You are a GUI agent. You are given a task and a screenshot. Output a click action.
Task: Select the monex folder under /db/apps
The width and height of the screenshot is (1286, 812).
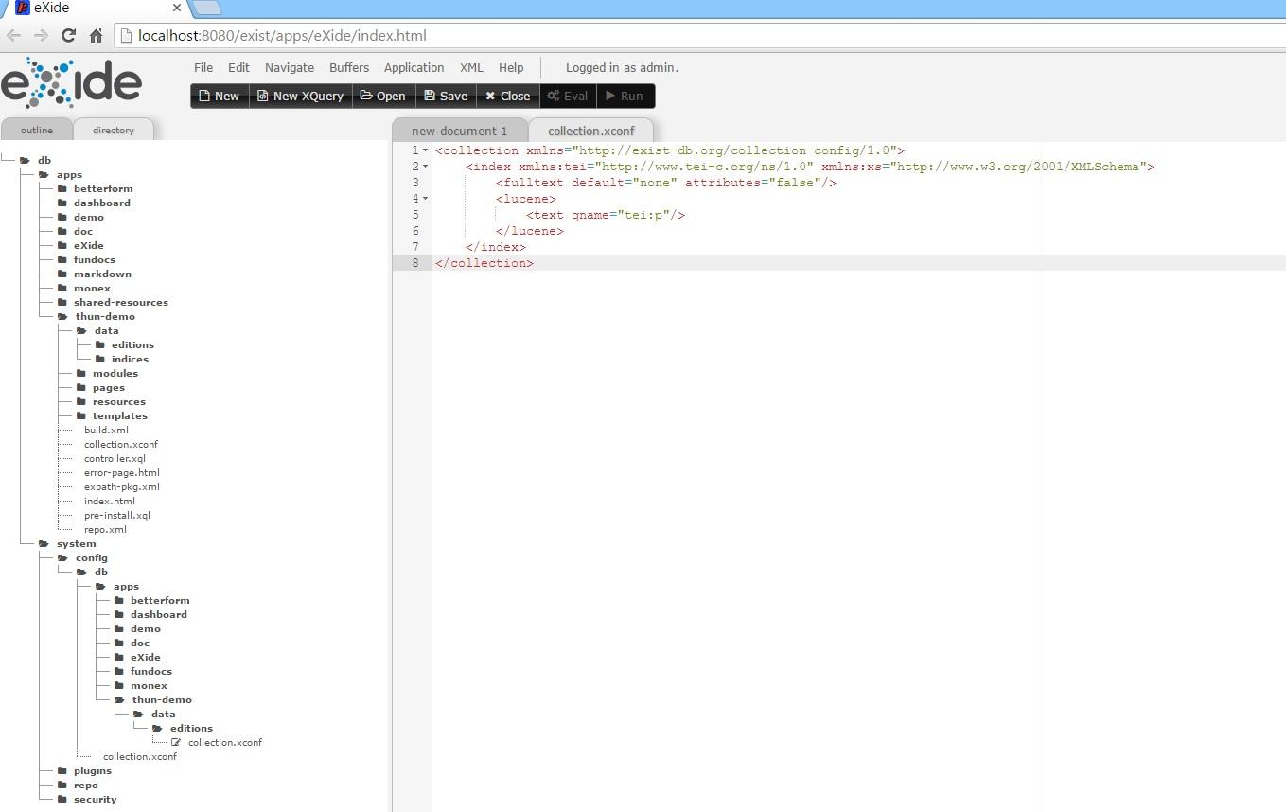pyautogui.click(x=92, y=288)
